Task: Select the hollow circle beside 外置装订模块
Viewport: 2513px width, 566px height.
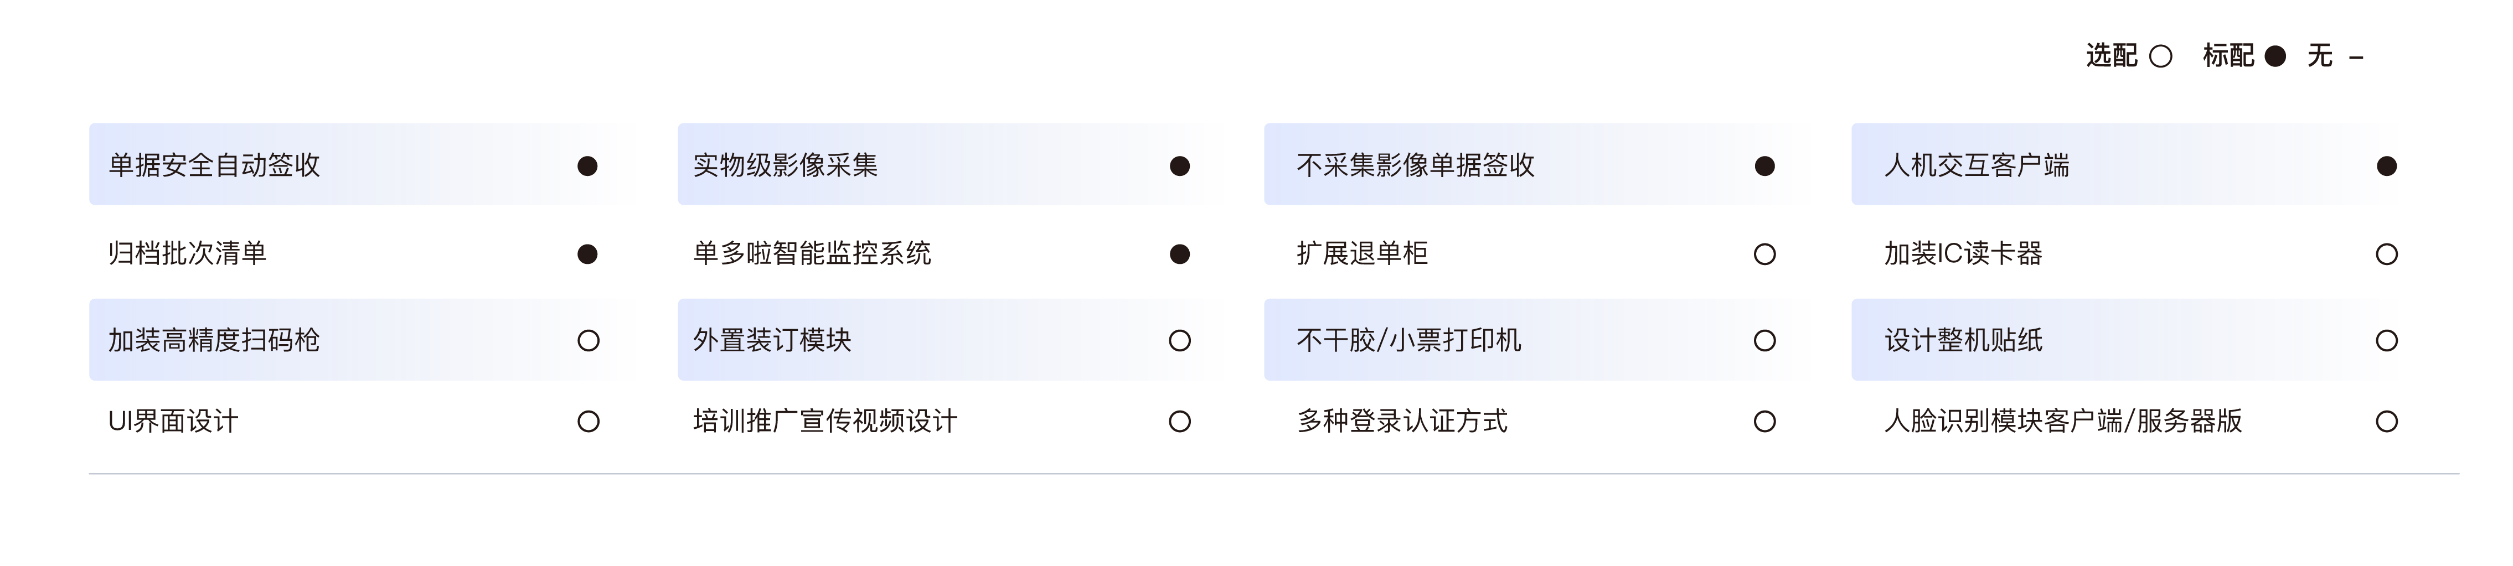Action: coord(1179,340)
